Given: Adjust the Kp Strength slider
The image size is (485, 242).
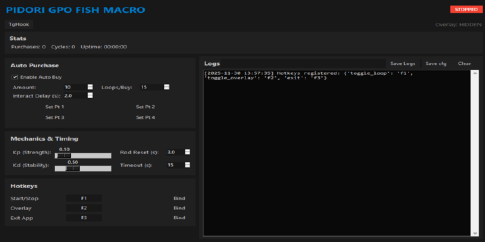Looking at the screenshot, I should point(65,155).
